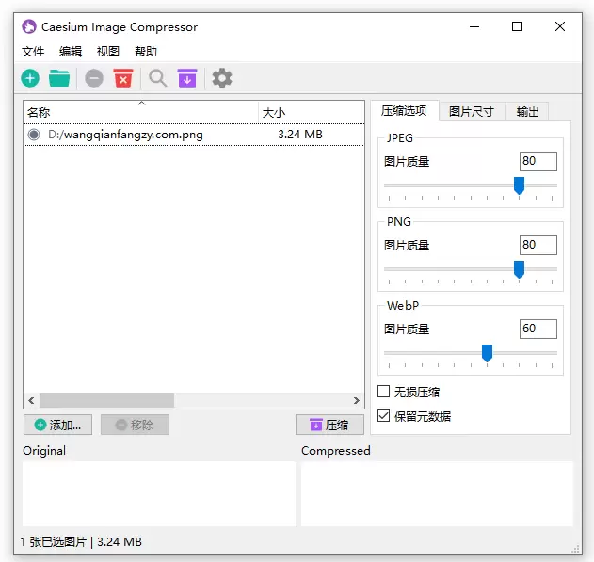Open the 视图 menu

(108, 51)
